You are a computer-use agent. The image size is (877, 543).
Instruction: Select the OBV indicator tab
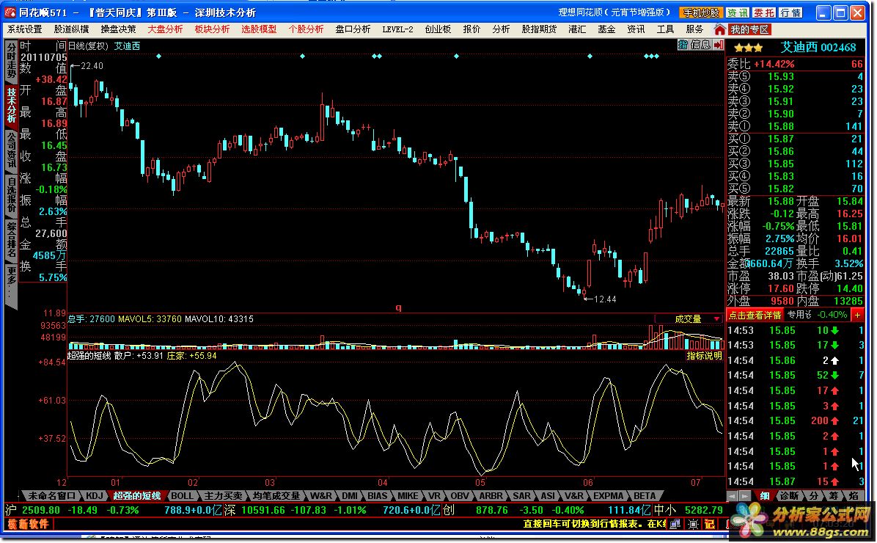pos(460,496)
